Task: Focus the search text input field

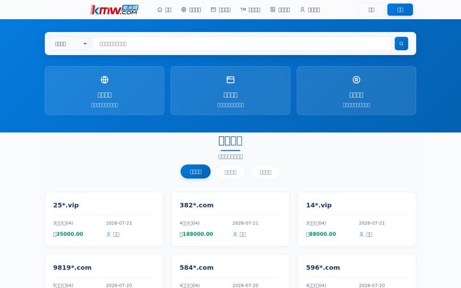Action: point(242,44)
